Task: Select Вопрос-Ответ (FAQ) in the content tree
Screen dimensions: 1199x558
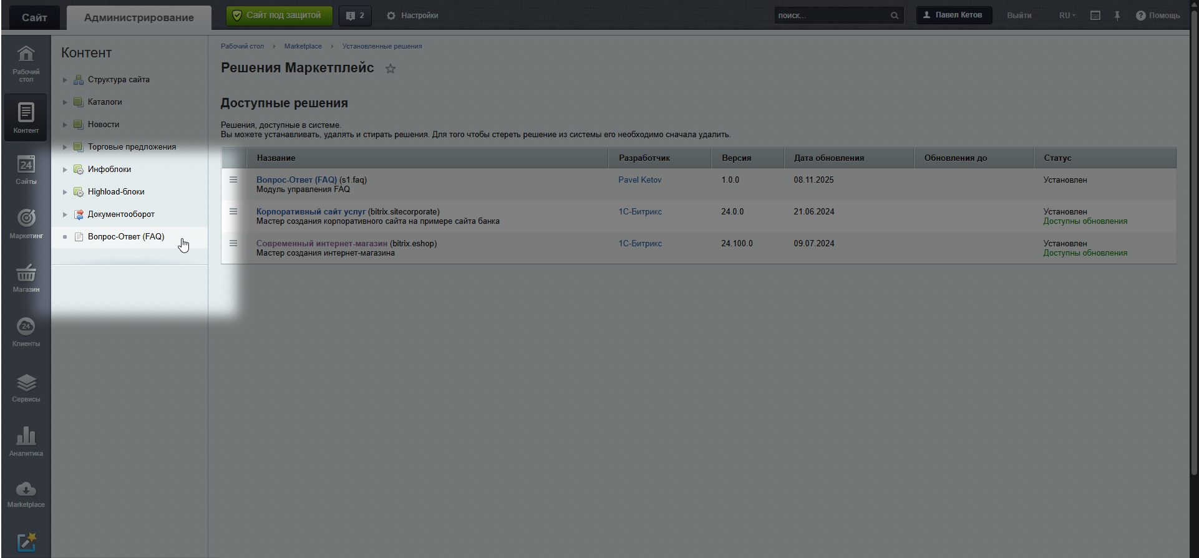Action: coord(125,237)
